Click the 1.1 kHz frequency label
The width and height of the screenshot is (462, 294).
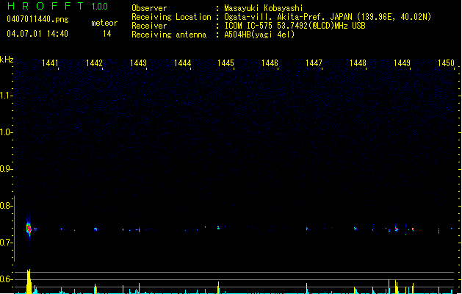click(6, 96)
